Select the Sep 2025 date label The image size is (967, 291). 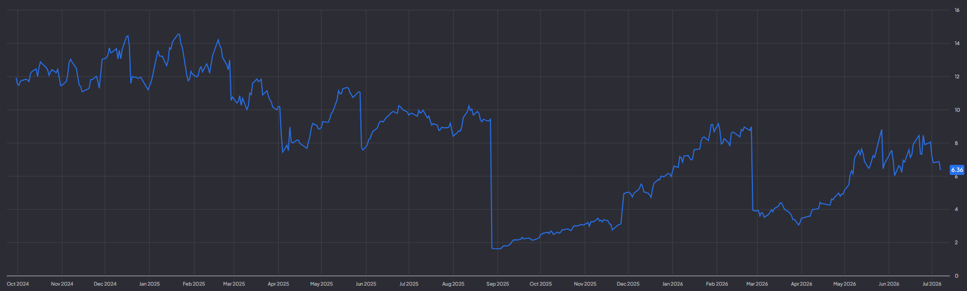pos(497,284)
